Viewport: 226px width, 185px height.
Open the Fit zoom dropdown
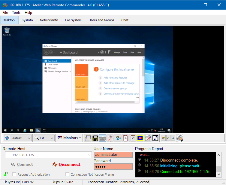coord(44,138)
